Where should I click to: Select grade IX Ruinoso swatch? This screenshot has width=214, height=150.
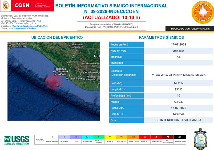coord(145,137)
